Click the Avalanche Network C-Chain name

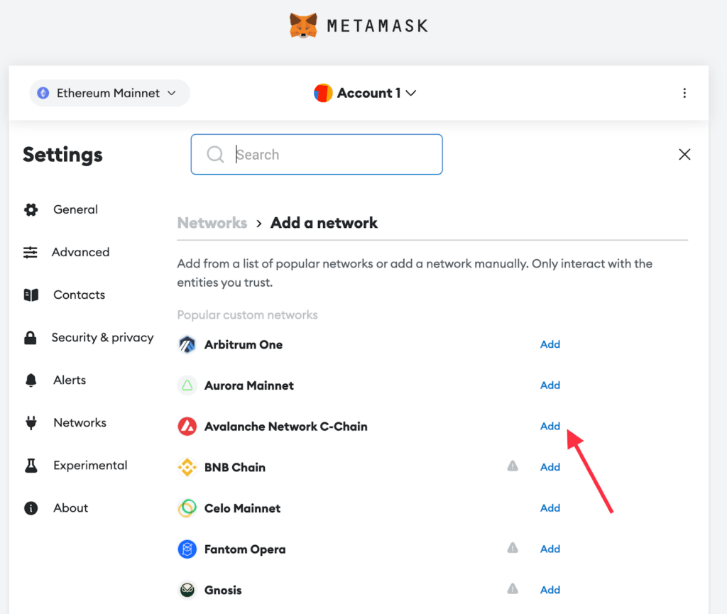tap(286, 427)
